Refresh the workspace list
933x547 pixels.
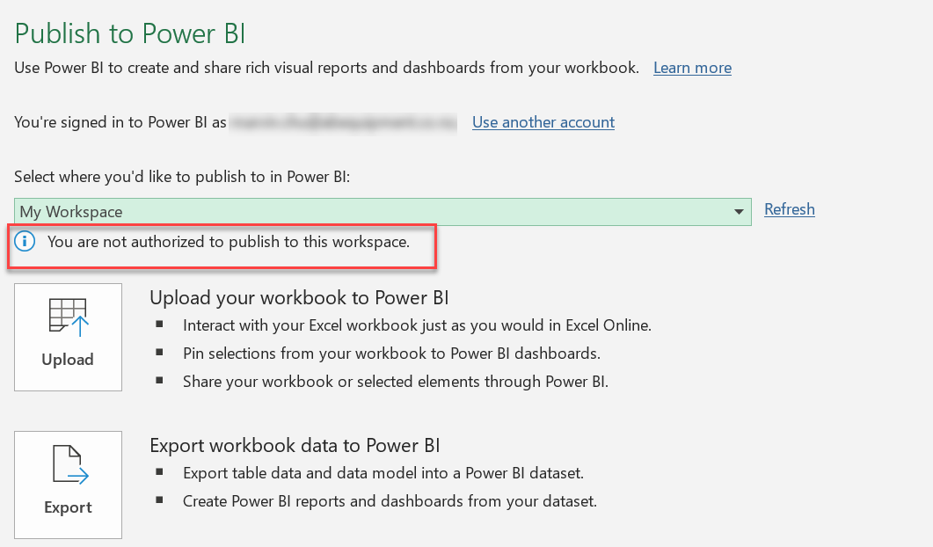[789, 209]
